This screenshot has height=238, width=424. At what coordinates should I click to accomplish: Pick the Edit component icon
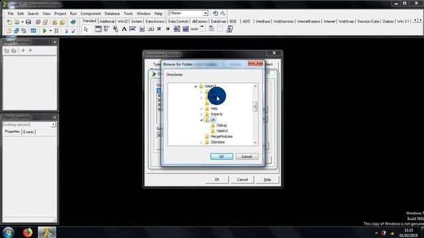pyautogui.click(x=132, y=29)
